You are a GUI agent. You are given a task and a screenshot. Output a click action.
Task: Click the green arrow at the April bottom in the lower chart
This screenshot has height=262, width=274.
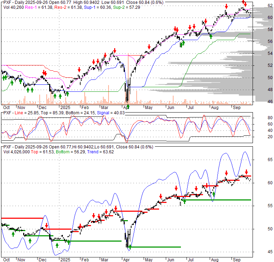coord(130,247)
